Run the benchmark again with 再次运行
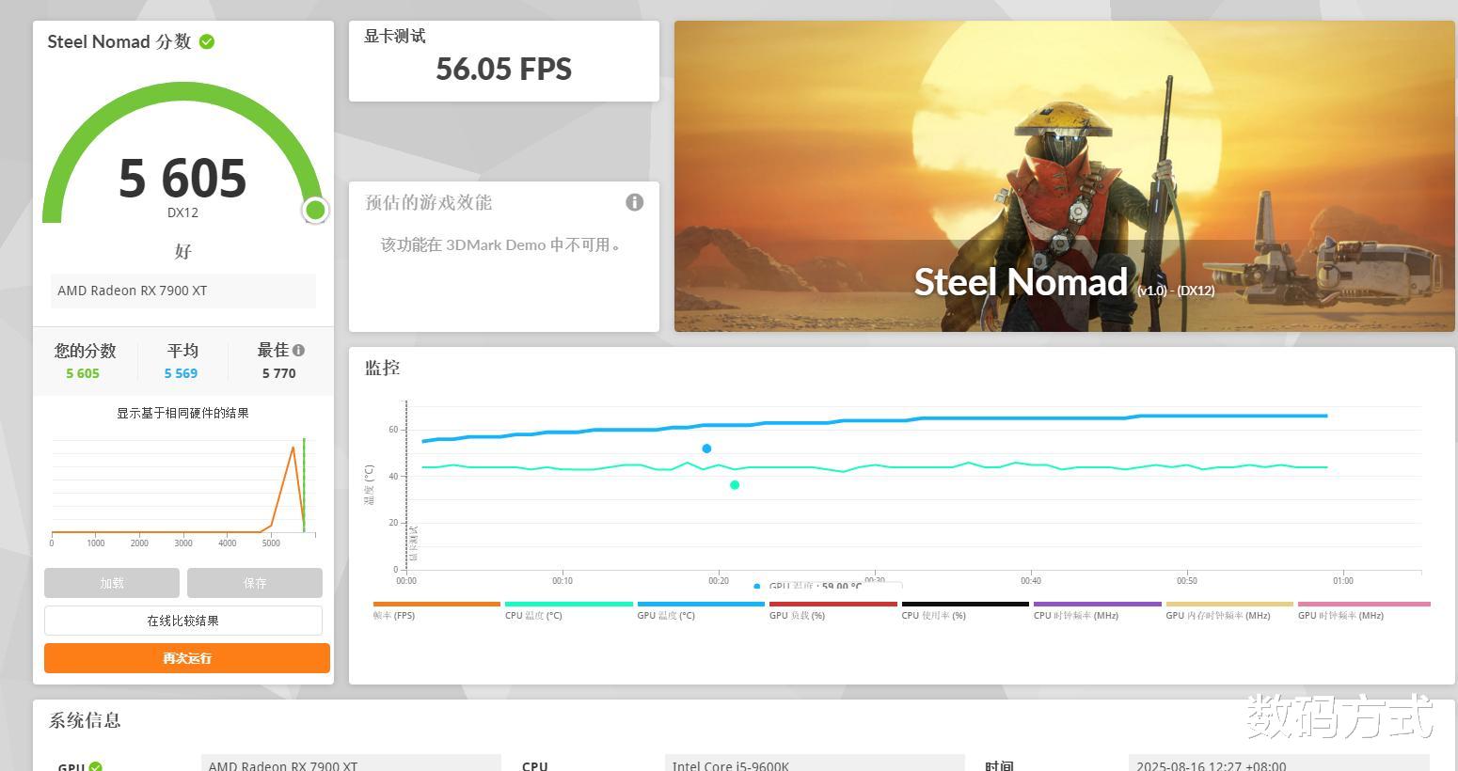Screen dimensions: 1458x771 tap(187, 658)
